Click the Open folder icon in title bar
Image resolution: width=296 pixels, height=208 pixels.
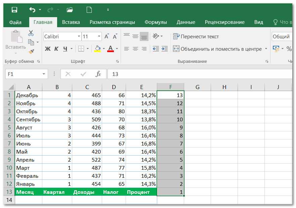pyautogui.click(x=70, y=9)
